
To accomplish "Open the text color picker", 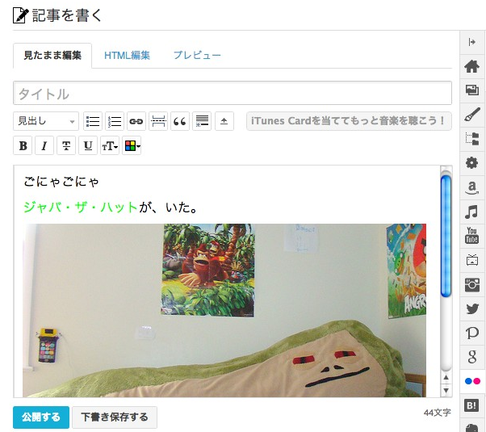I will point(132,145).
